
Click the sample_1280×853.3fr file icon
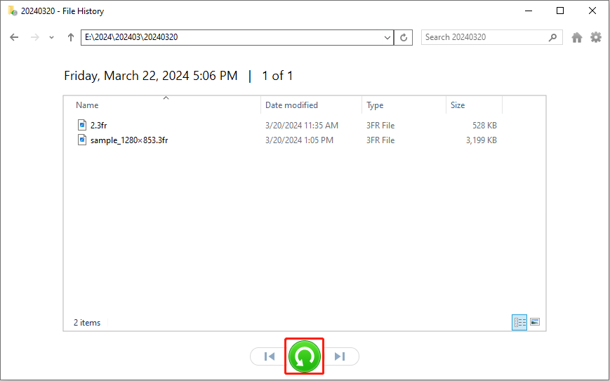[x=81, y=140]
